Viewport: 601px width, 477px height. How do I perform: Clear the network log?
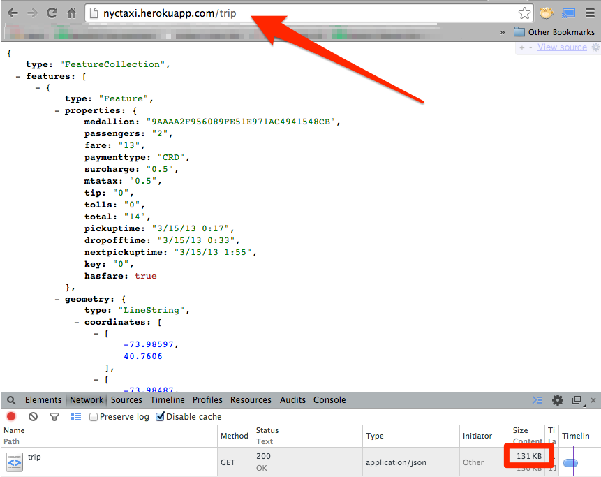pyautogui.click(x=33, y=416)
